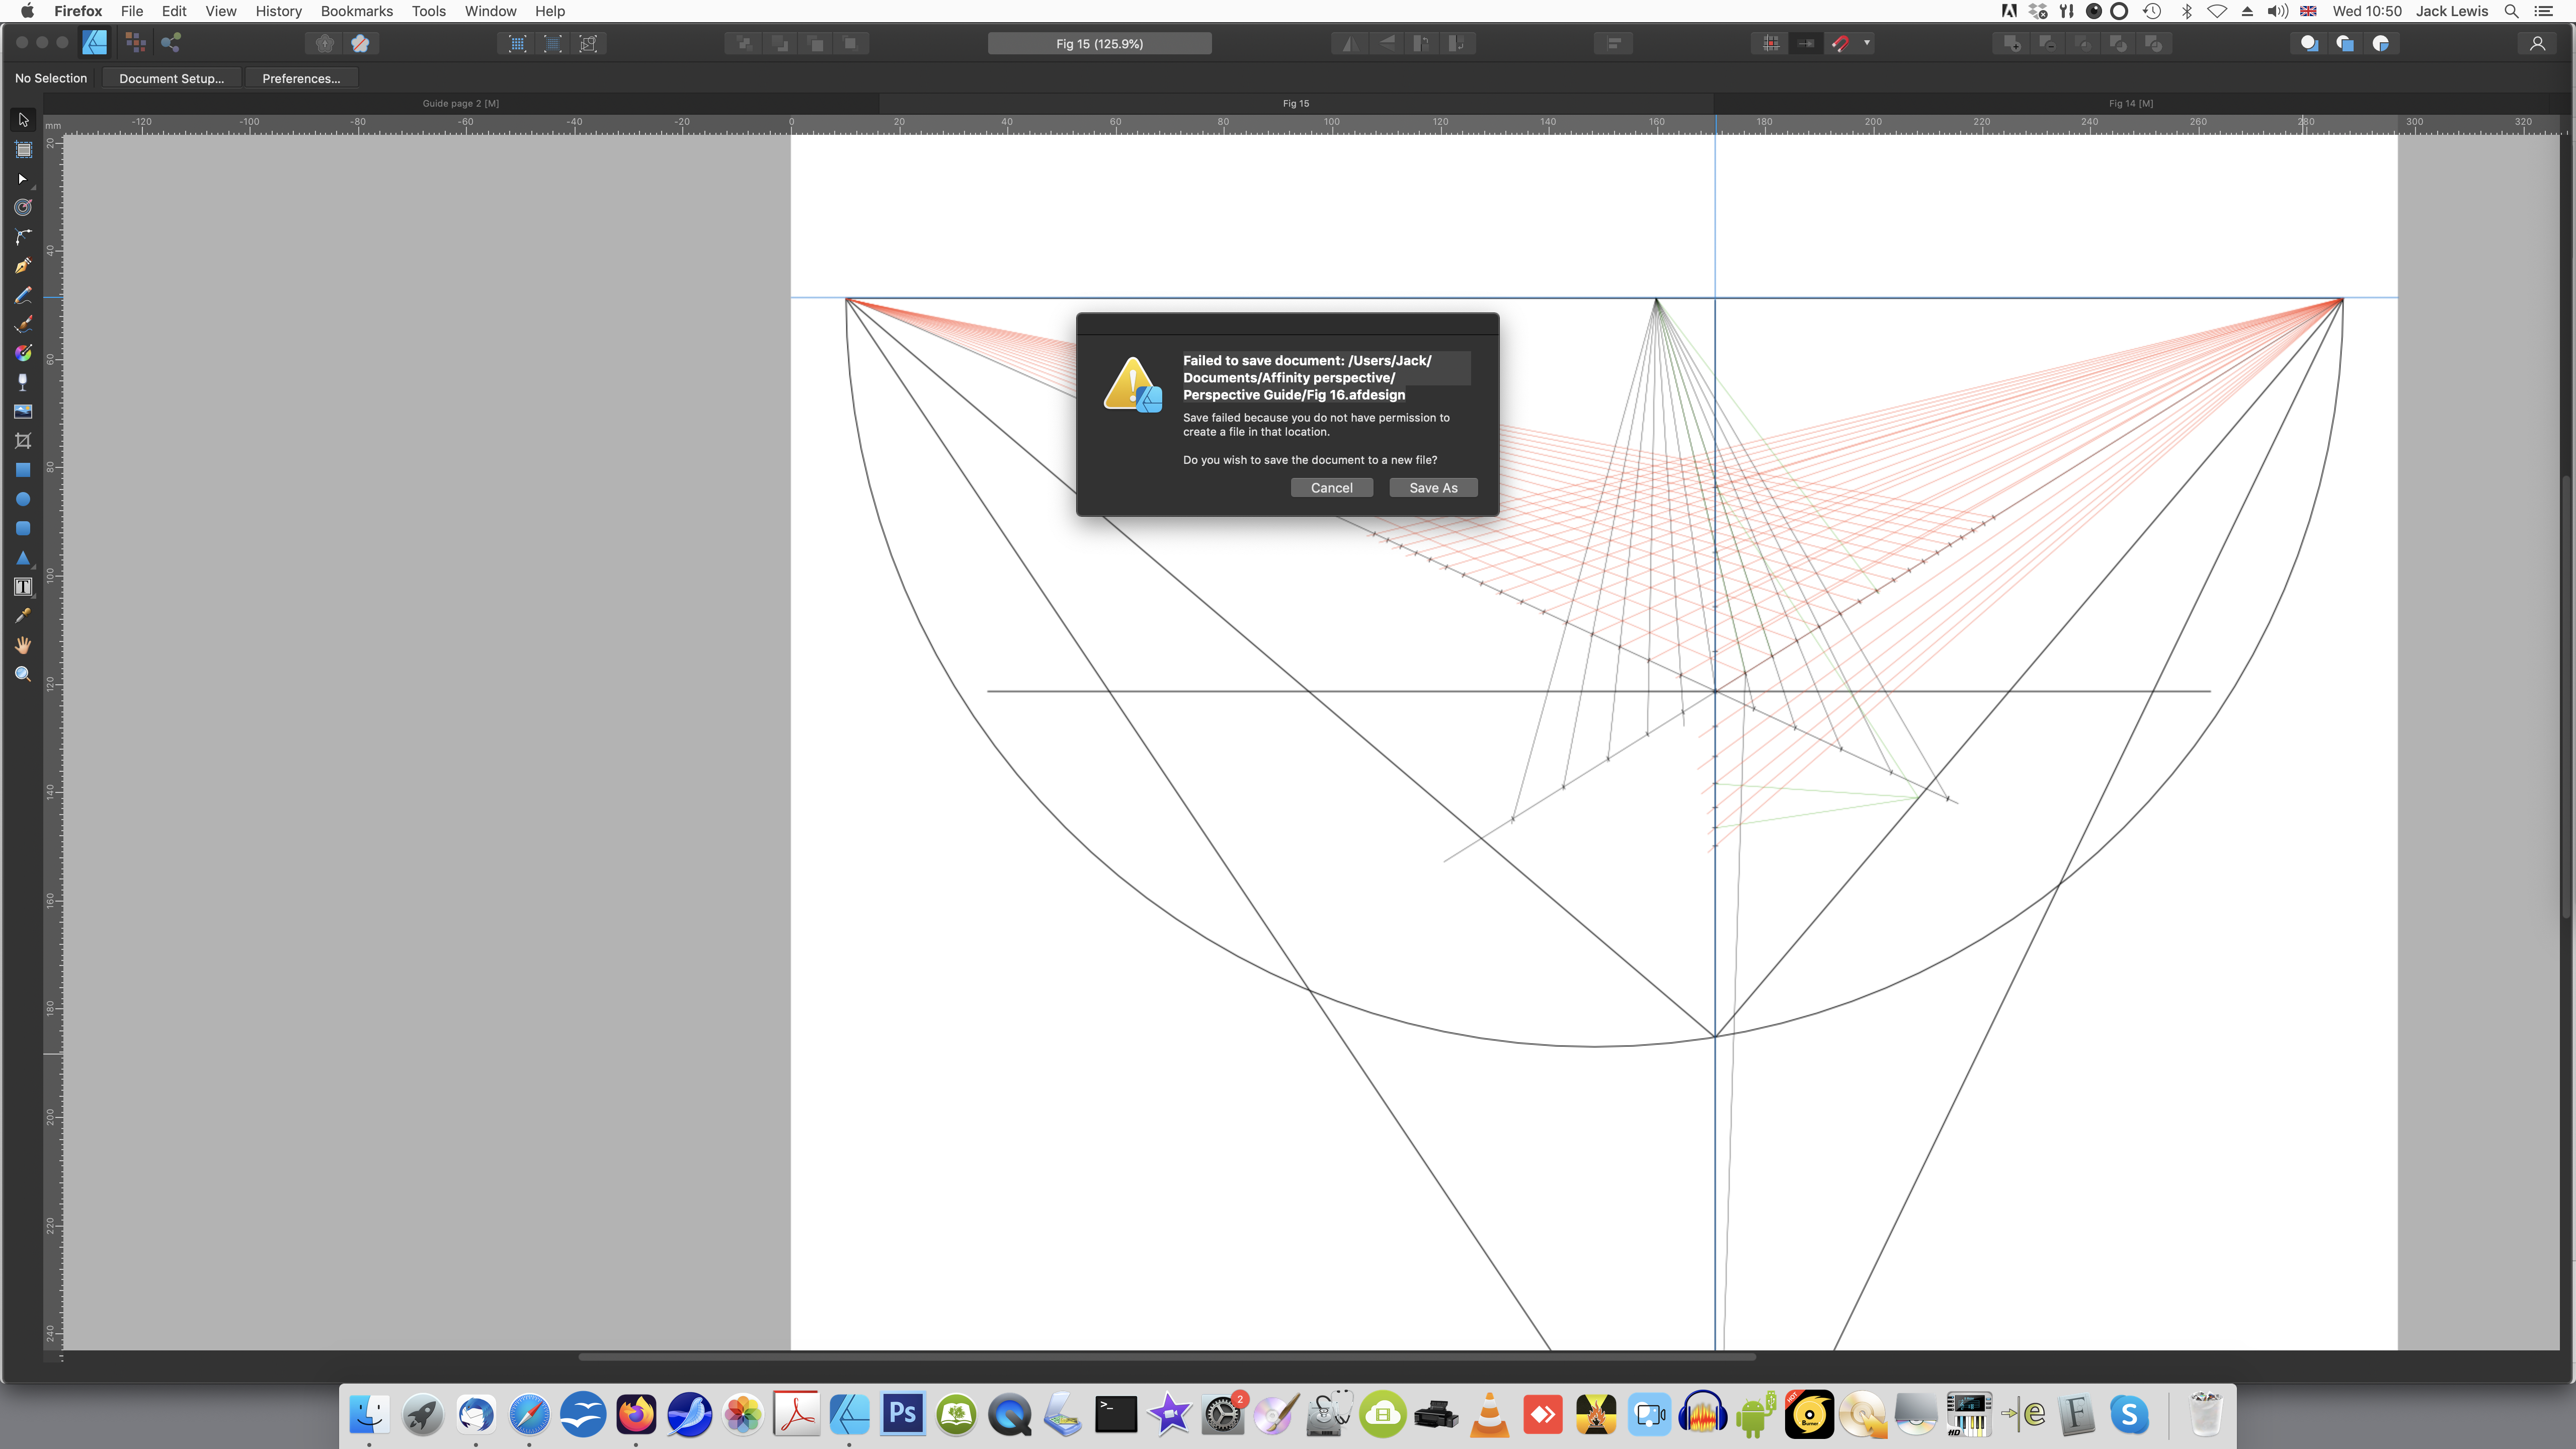Select the Zoom magnifier tool
2576x1449 pixels.
tap(23, 674)
